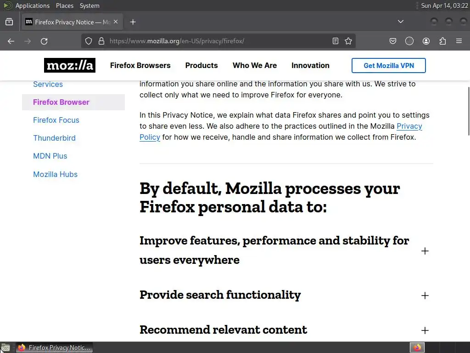Toggle reader view icon in address bar

pyautogui.click(x=336, y=41)
